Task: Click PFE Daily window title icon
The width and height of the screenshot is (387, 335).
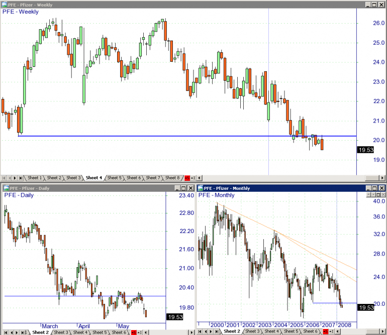Action: click(6, 188)
